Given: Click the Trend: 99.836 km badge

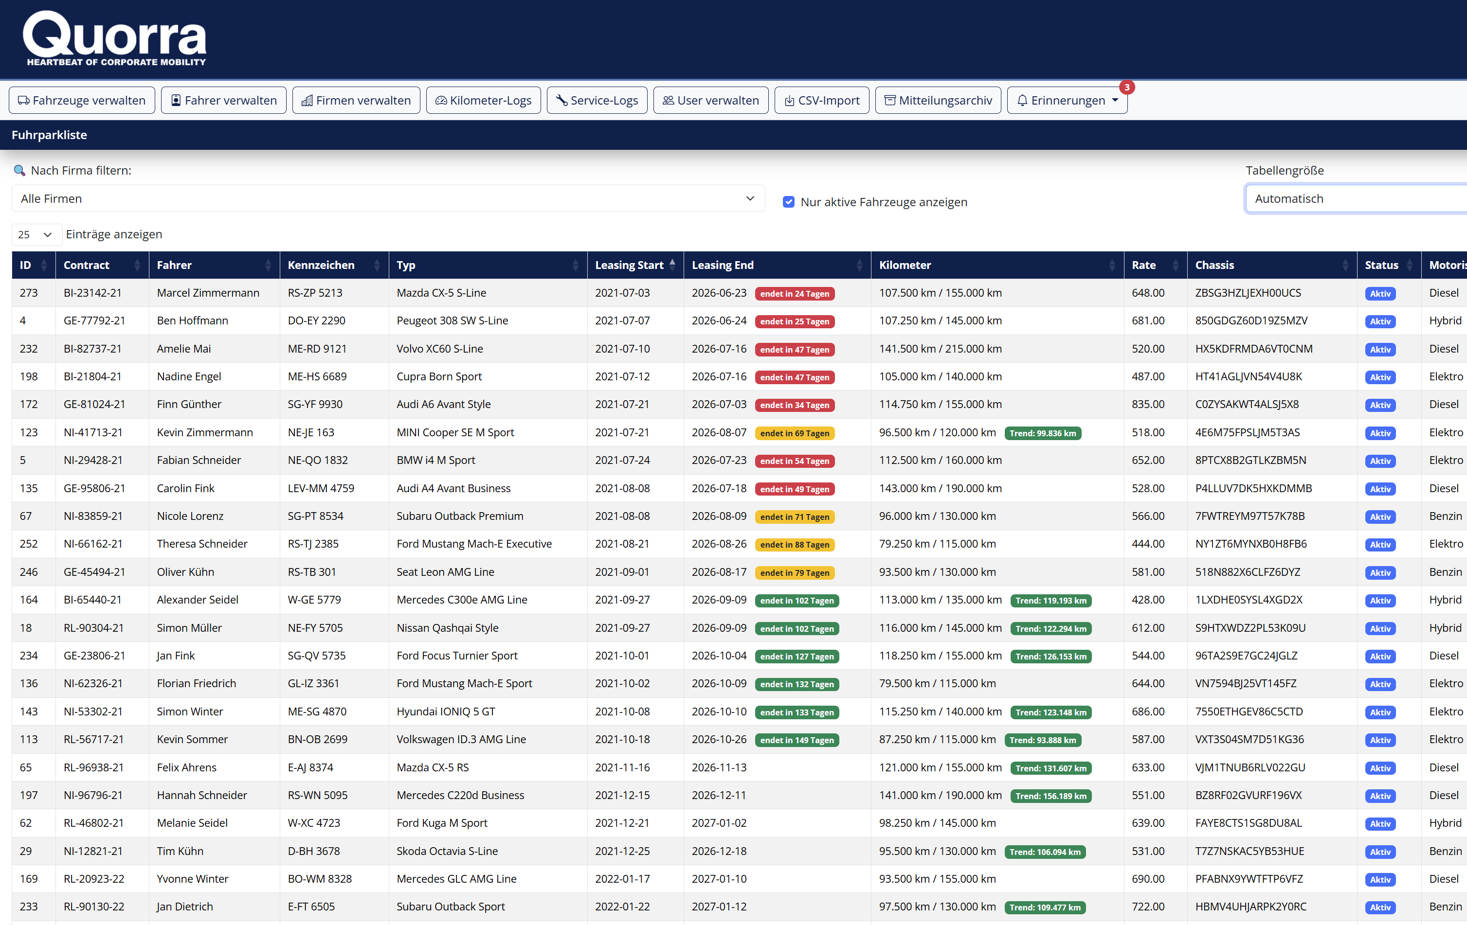Looking at the screenshot, I should point(1042,433).
